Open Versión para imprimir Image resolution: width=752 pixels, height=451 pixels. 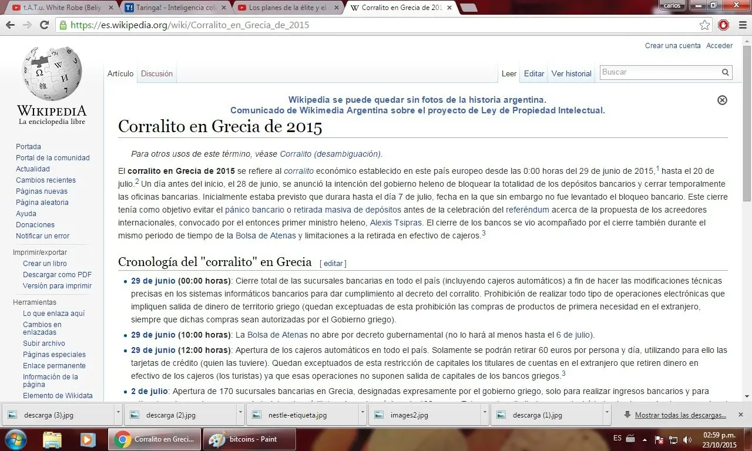pyautogui.click(x=57, y=286)
